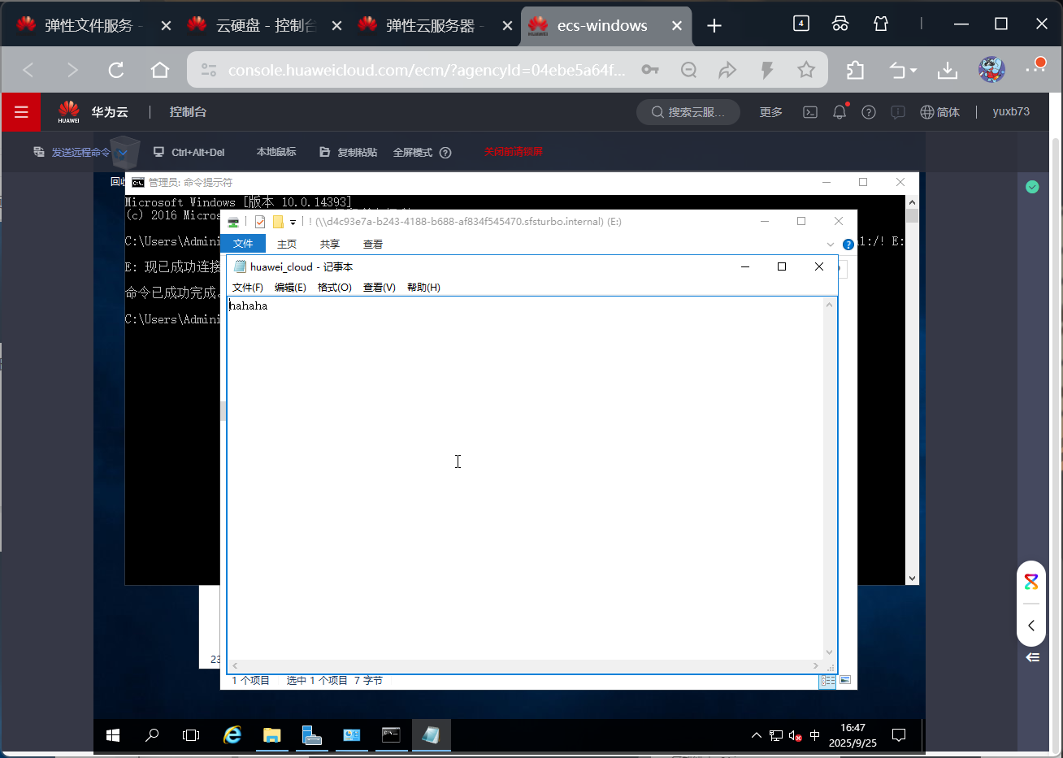Open the browser extensions puzzle icon
Screen dimensions: 1063x758
855,70
